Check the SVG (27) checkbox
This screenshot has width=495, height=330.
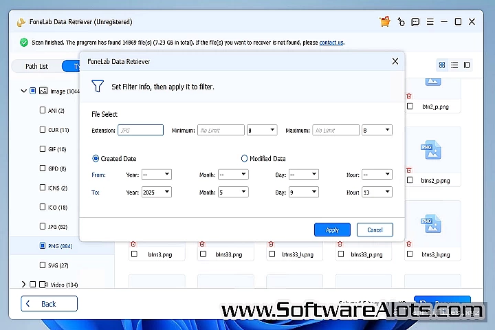(x=43, y=265)
